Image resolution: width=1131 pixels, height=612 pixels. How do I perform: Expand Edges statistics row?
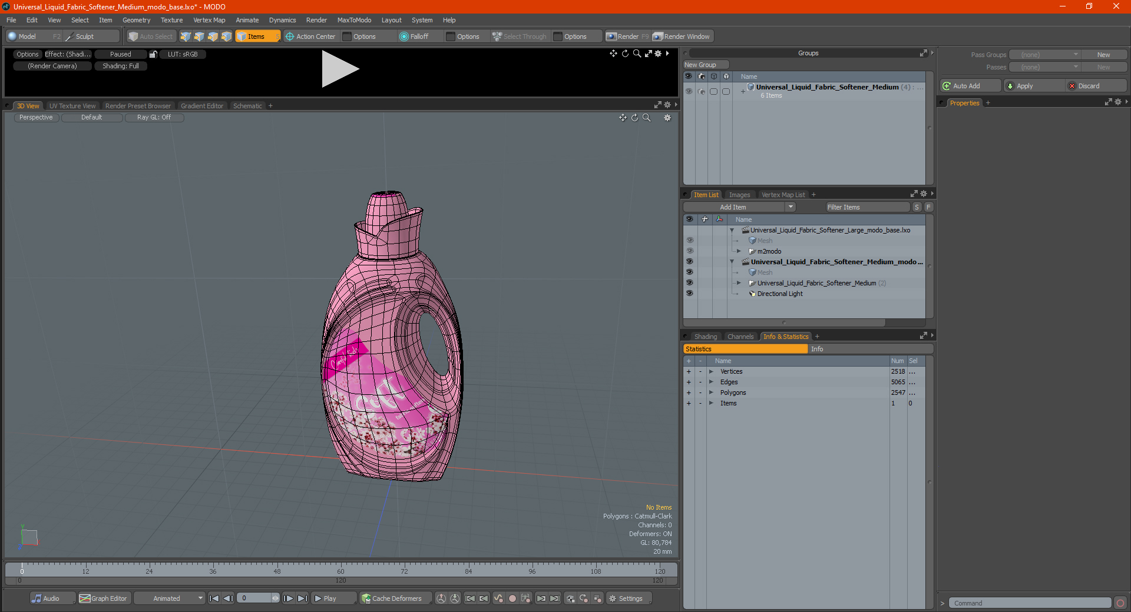[711, 382]
